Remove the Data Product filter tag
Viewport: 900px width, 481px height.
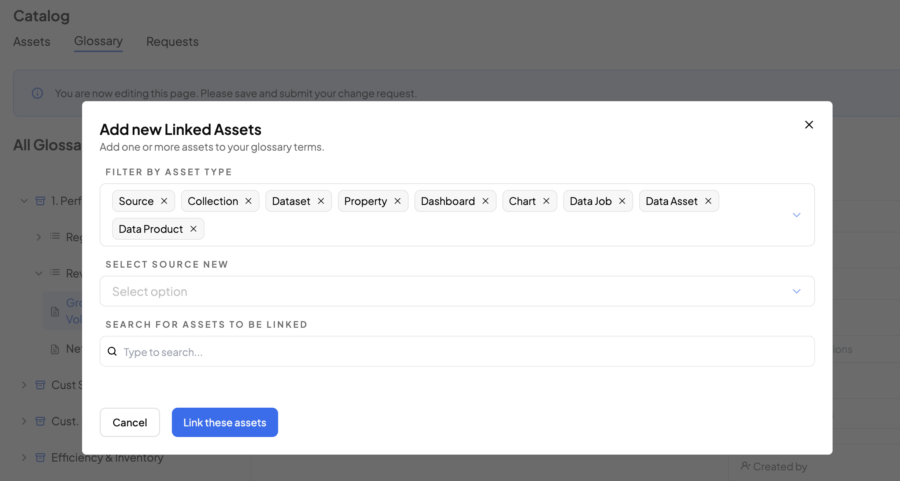click(193, 229)
